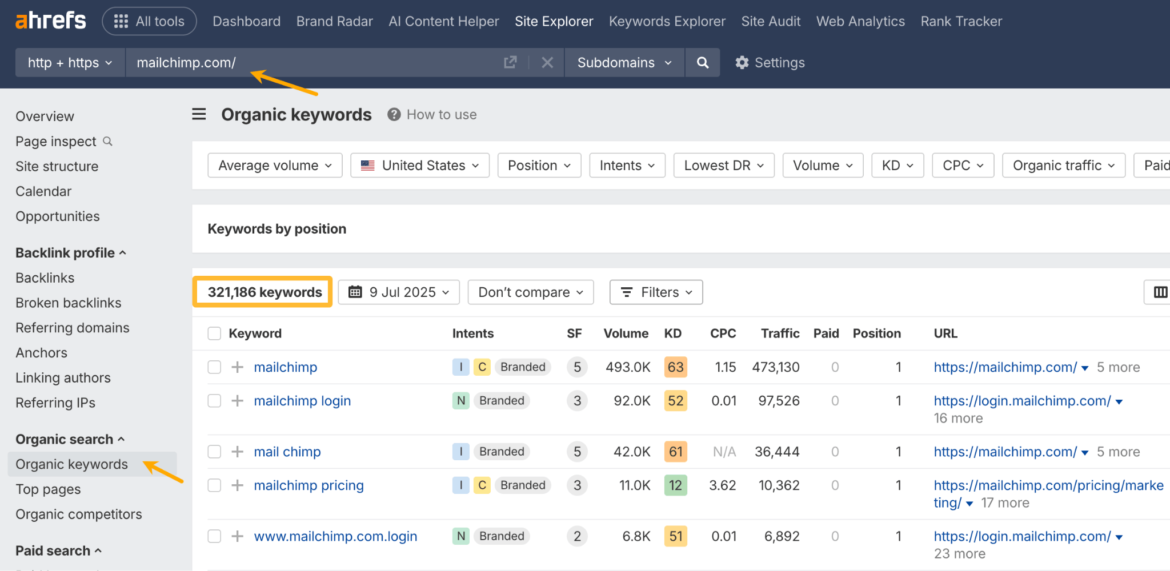Open the Subdomains dropdown

(623, 62)
